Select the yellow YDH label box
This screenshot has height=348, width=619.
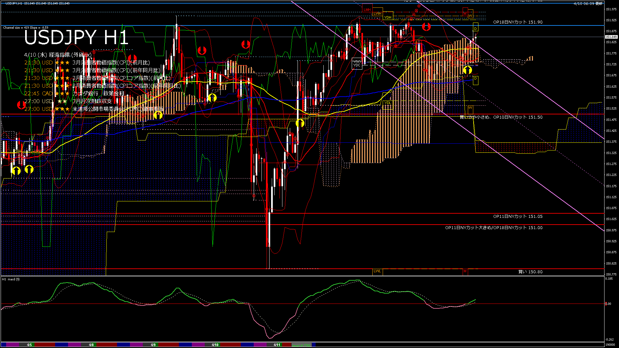click(388, 17)
